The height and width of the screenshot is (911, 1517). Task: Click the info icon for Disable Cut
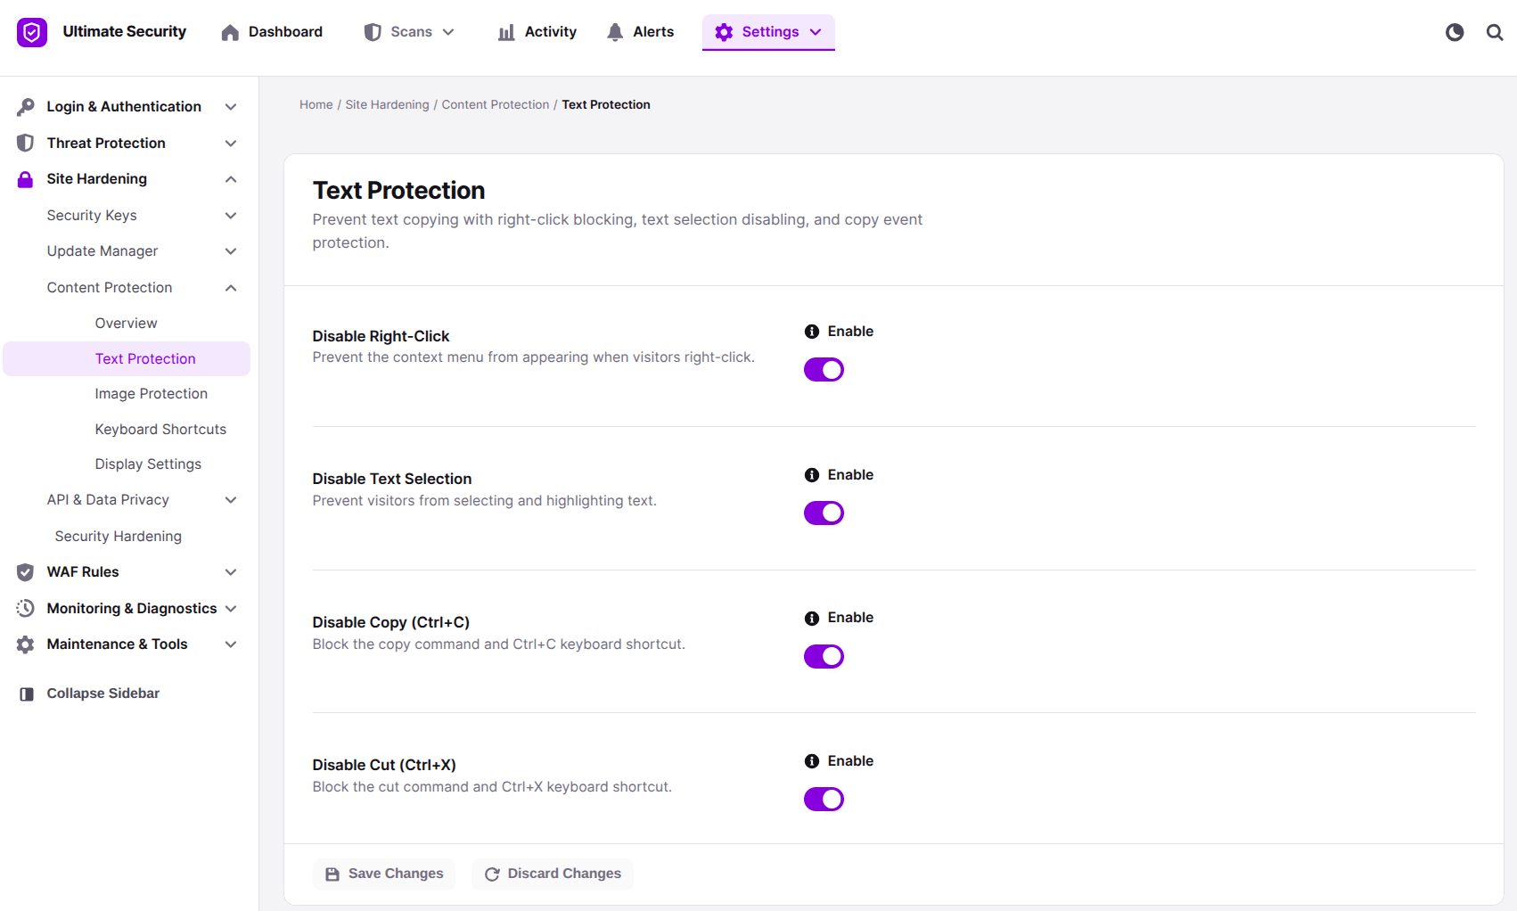(812, 761)
